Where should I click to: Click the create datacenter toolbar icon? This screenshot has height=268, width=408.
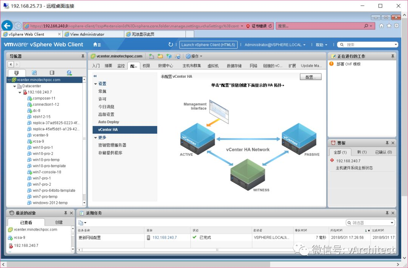[151, 56]
